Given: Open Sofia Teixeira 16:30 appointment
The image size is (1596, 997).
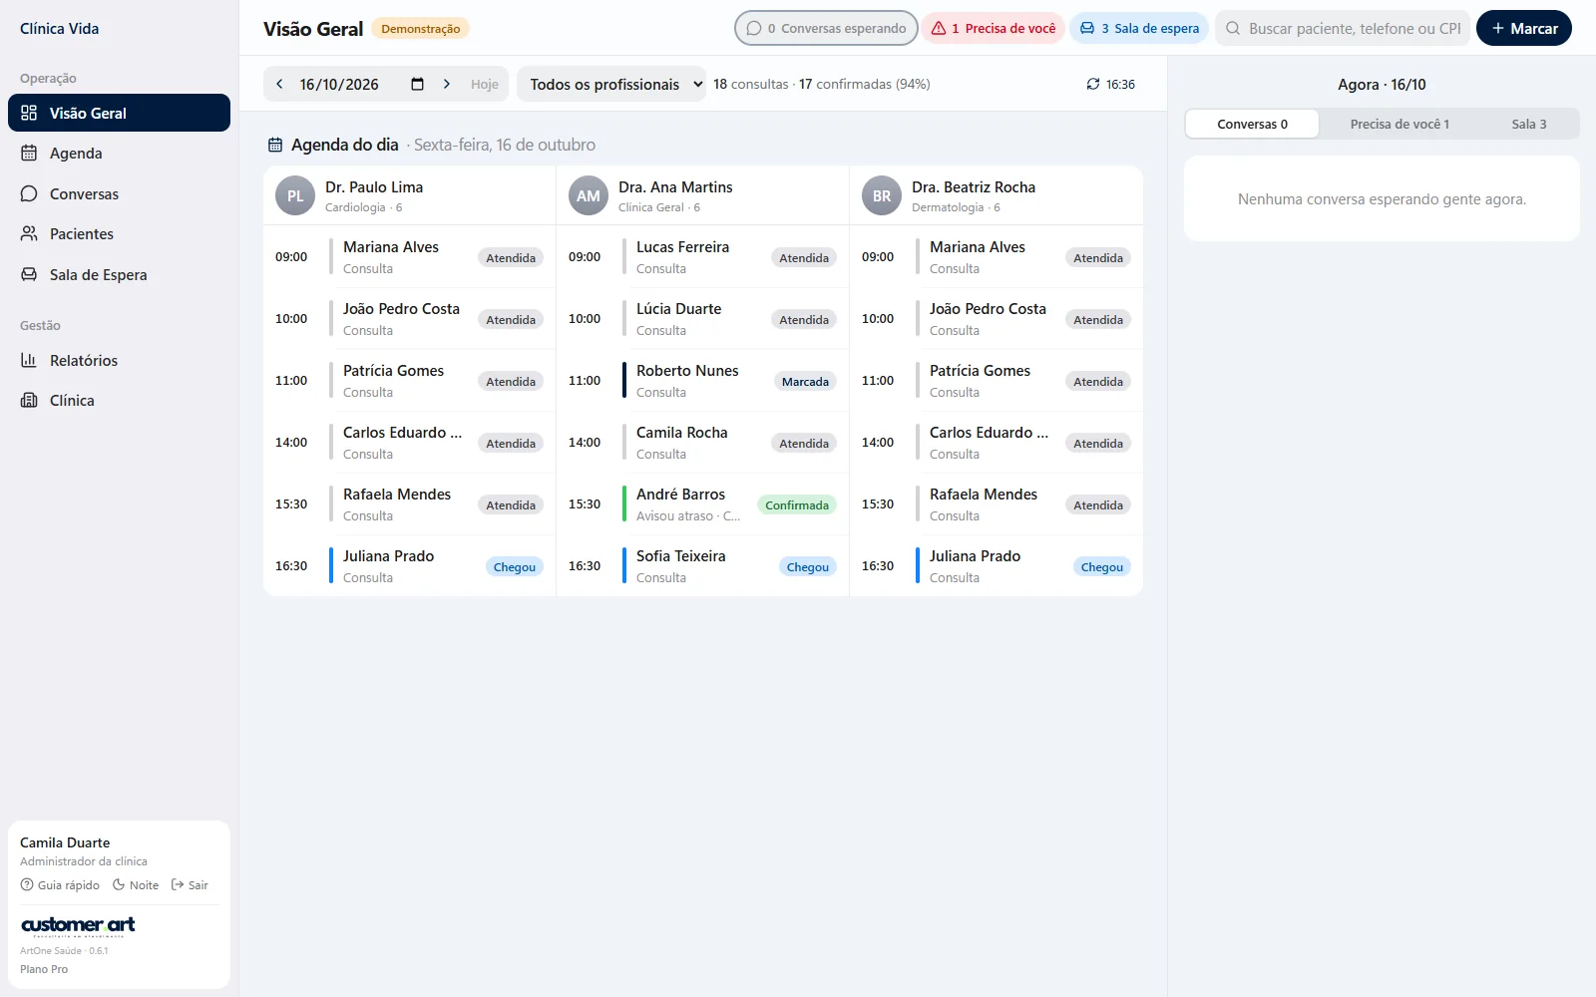Looking at the screenshot, I should coord(702,566).
